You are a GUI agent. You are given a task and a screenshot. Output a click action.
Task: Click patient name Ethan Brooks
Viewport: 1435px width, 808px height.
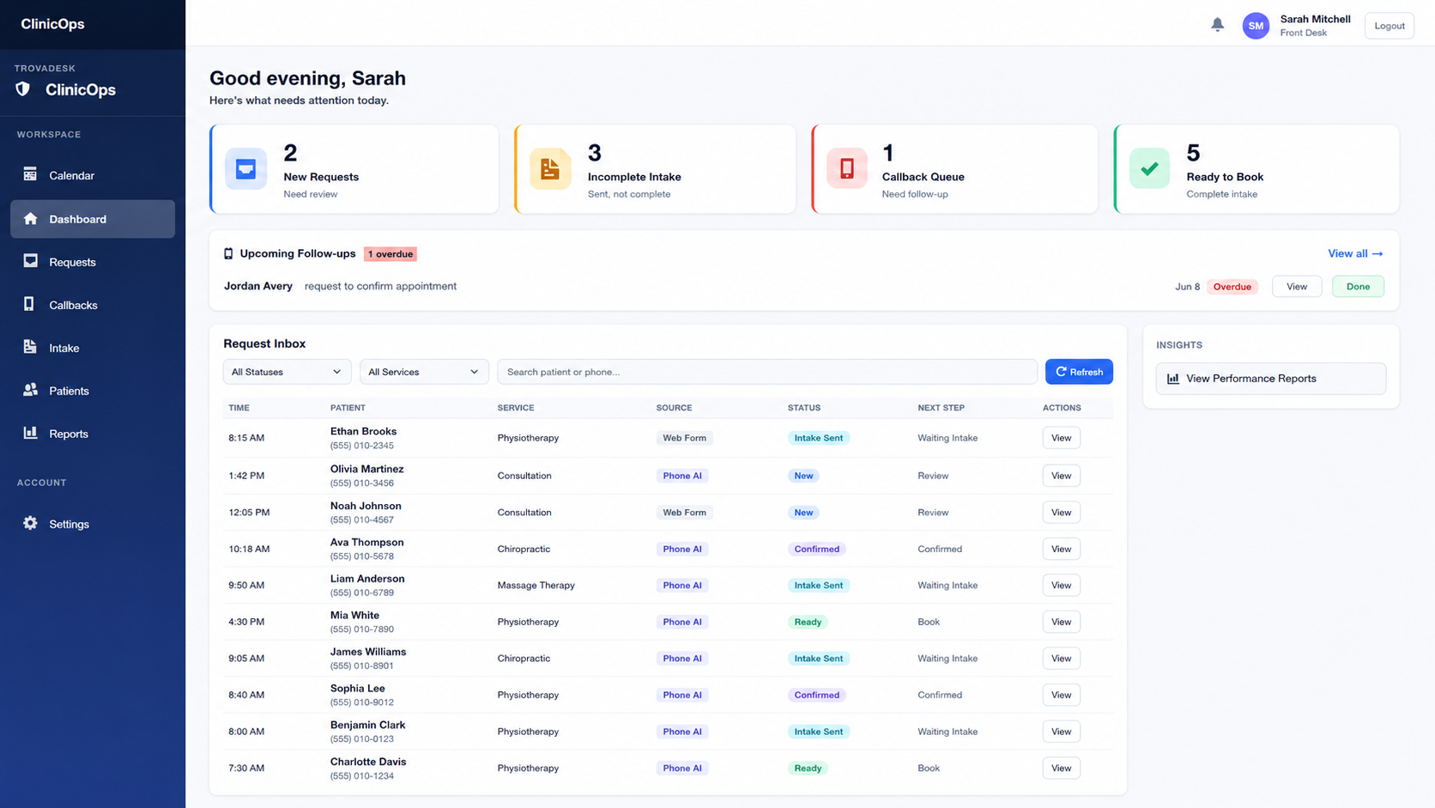click(x=364, y=431)
